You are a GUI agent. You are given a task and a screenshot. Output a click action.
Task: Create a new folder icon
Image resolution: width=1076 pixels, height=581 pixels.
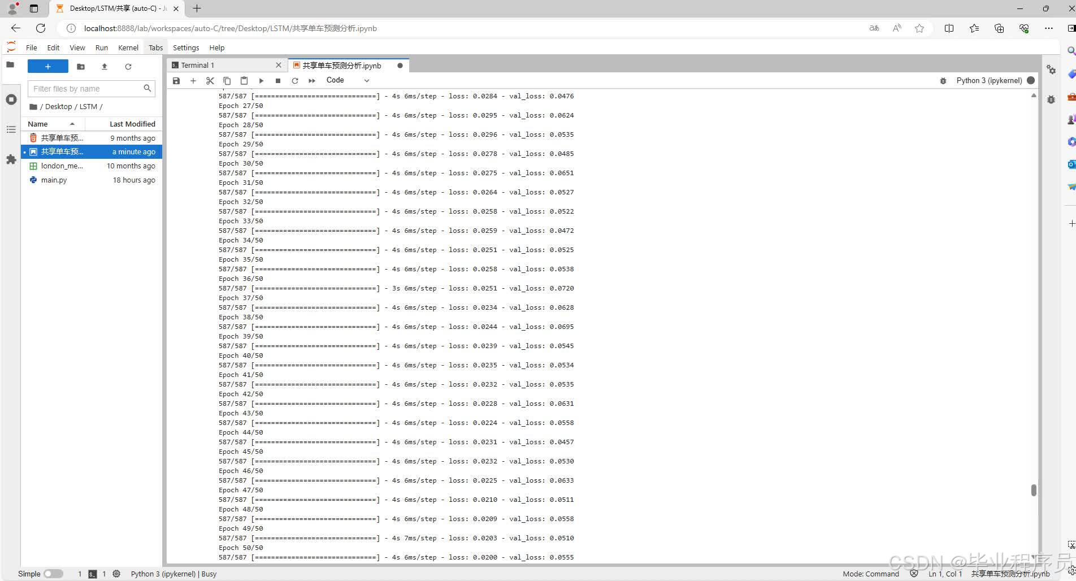point(81,67)
